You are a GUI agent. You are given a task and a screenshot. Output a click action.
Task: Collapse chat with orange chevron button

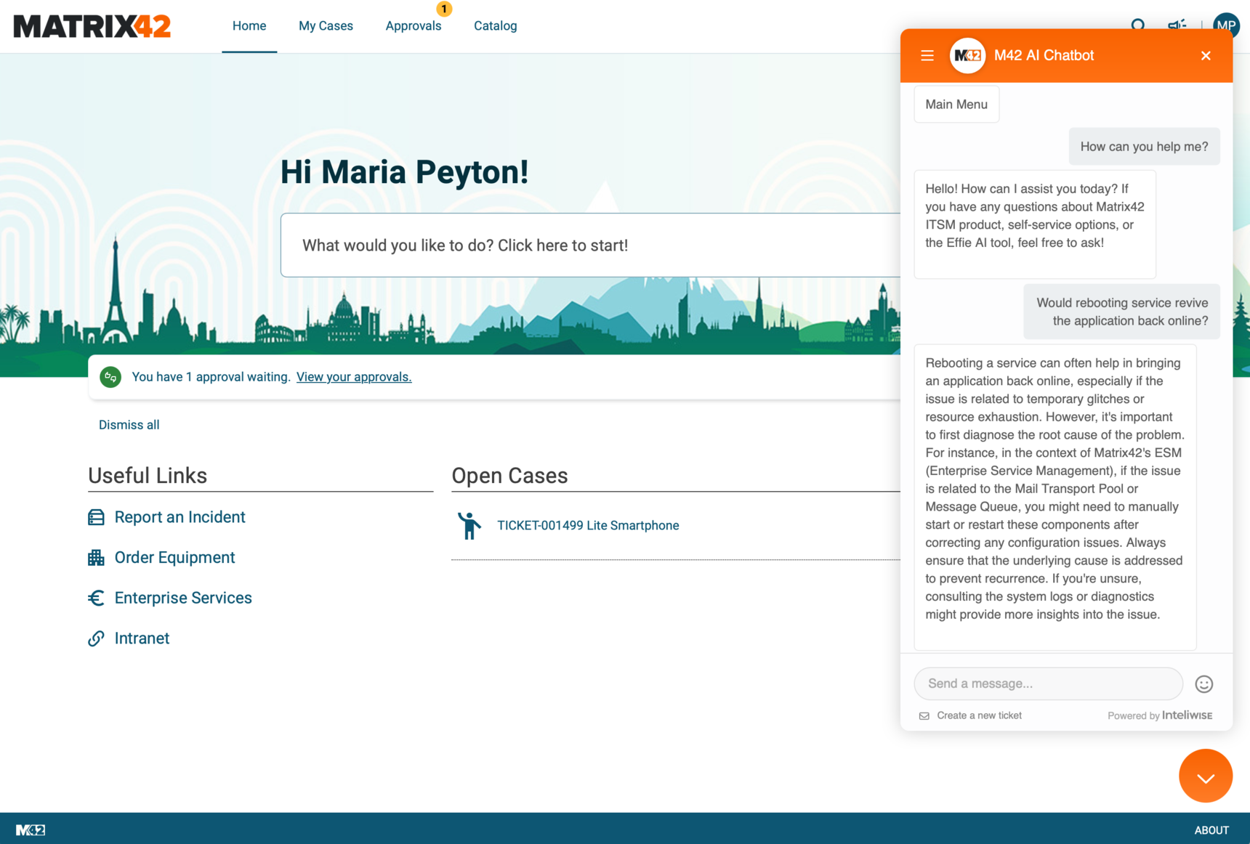point(1206,776)
